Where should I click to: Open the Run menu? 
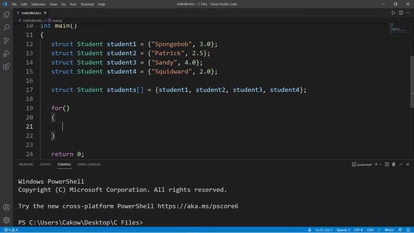pyautogui.click(x=73, y=4)
